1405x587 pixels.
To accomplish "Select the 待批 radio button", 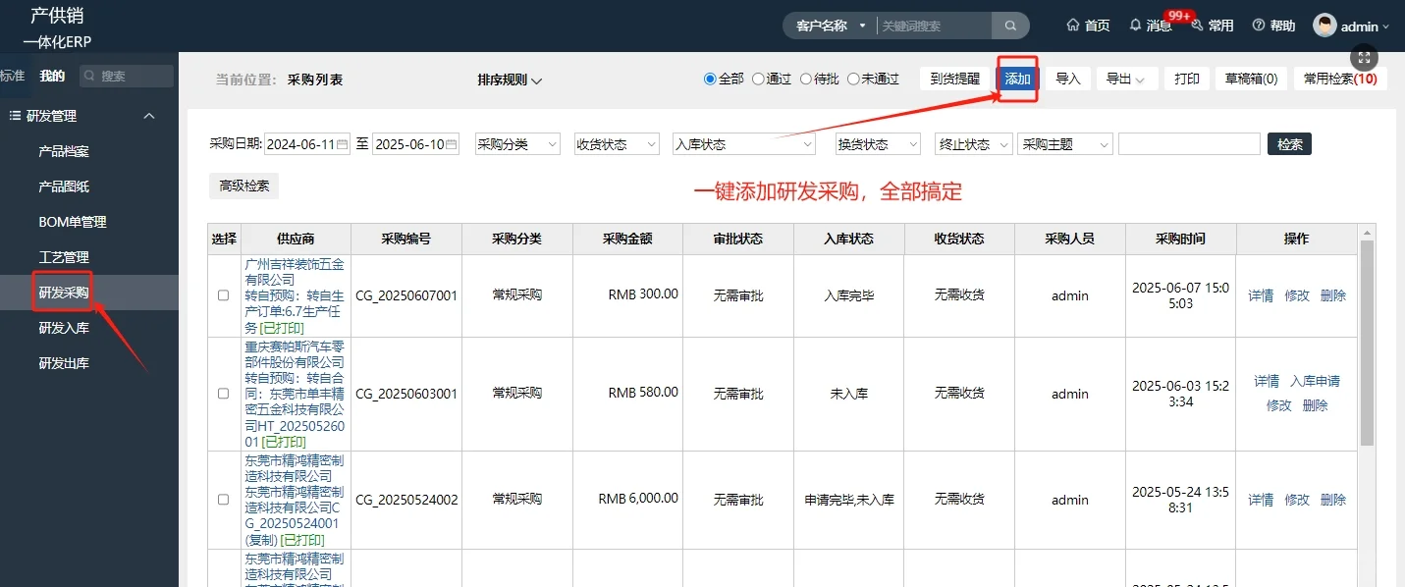I will pos(805,79).
